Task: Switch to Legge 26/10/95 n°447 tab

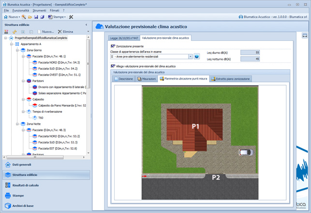Action: (x=123, y=38)
